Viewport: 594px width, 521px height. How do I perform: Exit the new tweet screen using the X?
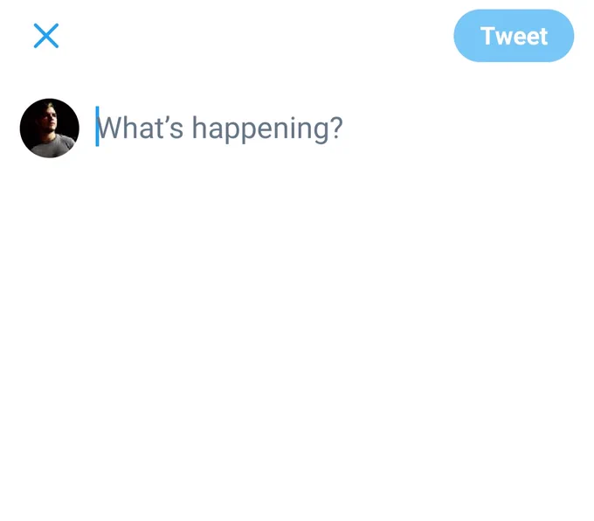pos(45,36)
